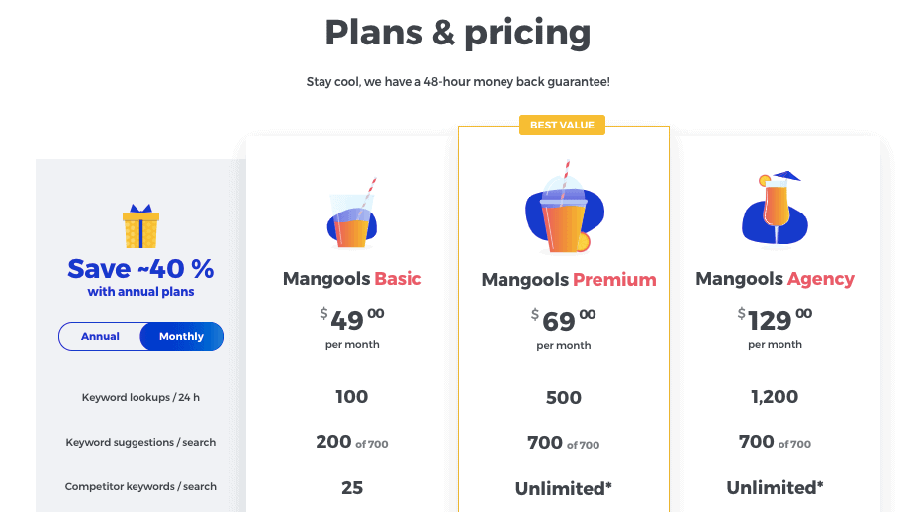The image size is (916, 512).
Task: Click the Mangools Premium smoothie cup icon
Action: tap(562, 209)
